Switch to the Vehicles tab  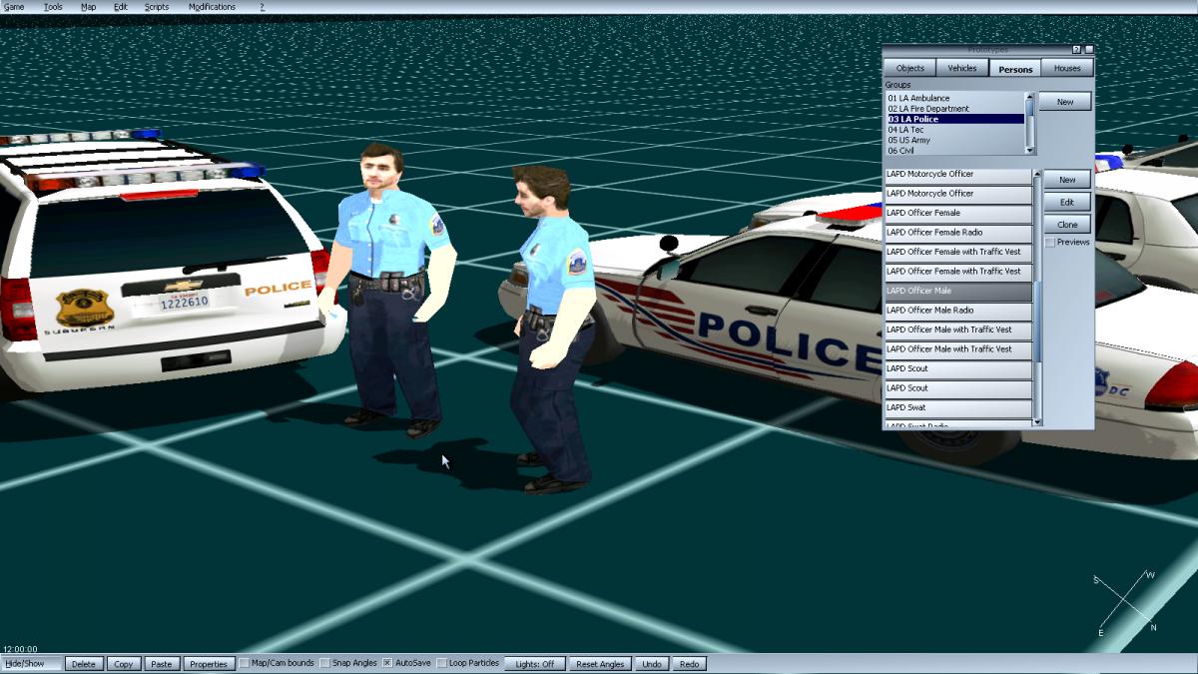pyautogui.click(x=961, y=68)
